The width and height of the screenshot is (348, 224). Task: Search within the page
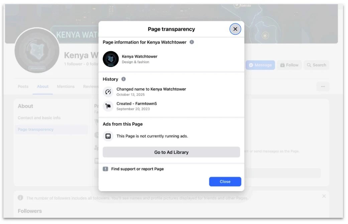pyautogui.click(x=316, y=65)
